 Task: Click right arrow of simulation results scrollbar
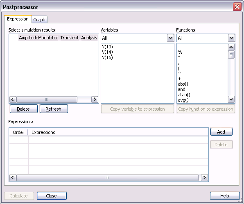(x=95, y=100)
